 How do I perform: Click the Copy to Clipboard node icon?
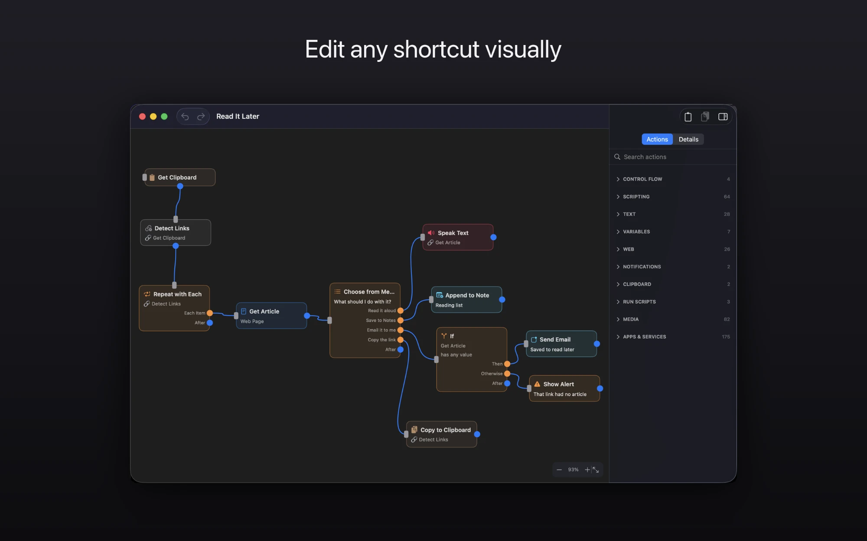coord(414,430)
